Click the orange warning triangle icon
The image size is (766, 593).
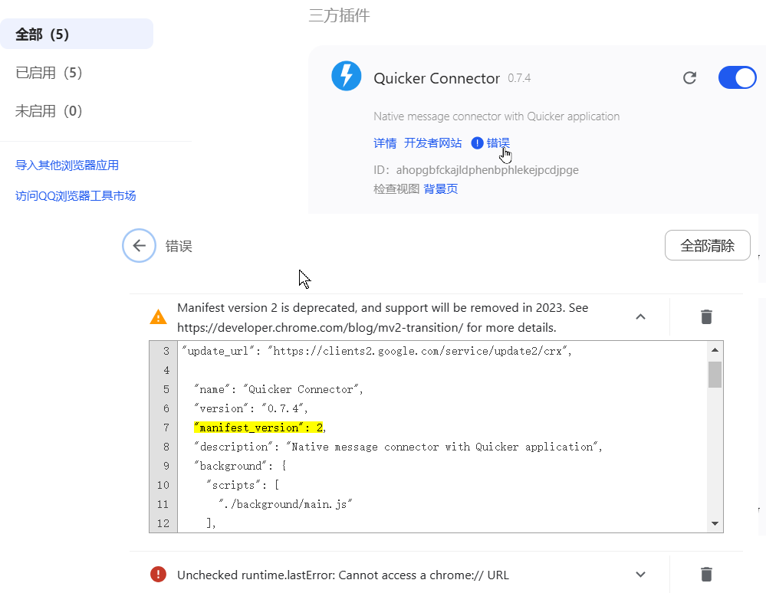(x=158, y=316)
